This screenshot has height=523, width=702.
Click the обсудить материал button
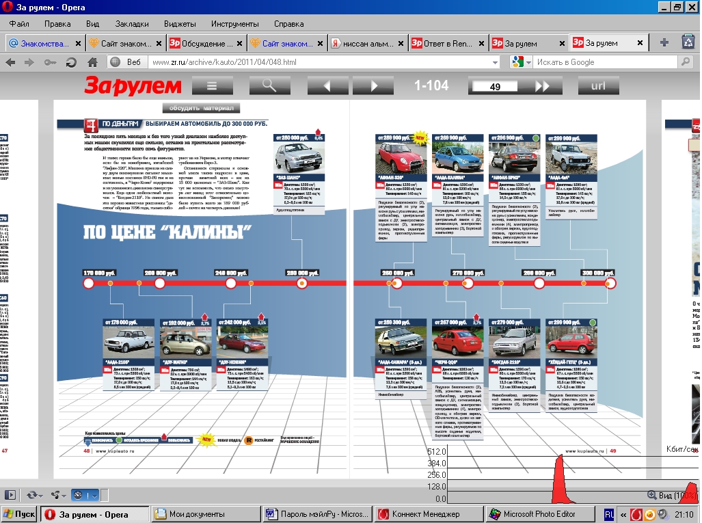[x=201, y=108]
